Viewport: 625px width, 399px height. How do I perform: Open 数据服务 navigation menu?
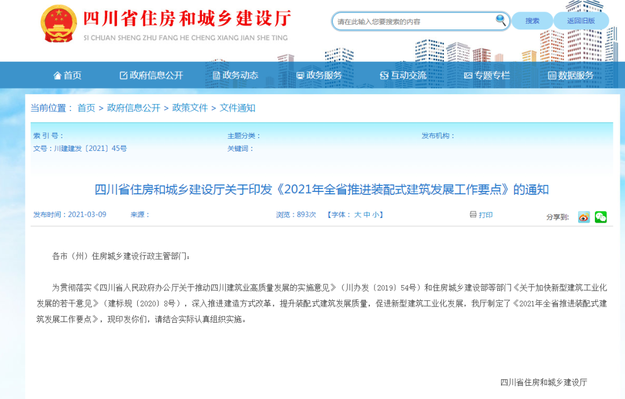pos(571,75)
